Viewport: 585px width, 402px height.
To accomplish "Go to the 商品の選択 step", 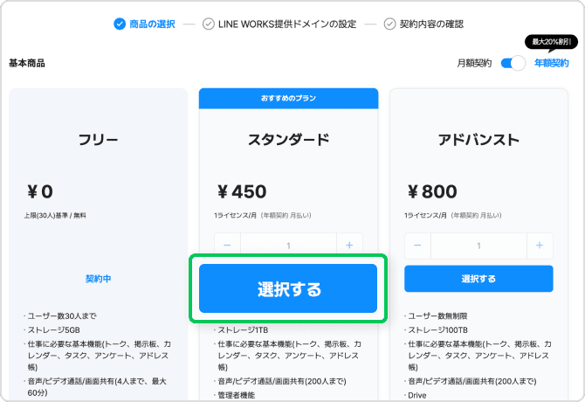I will coord(151,24).
